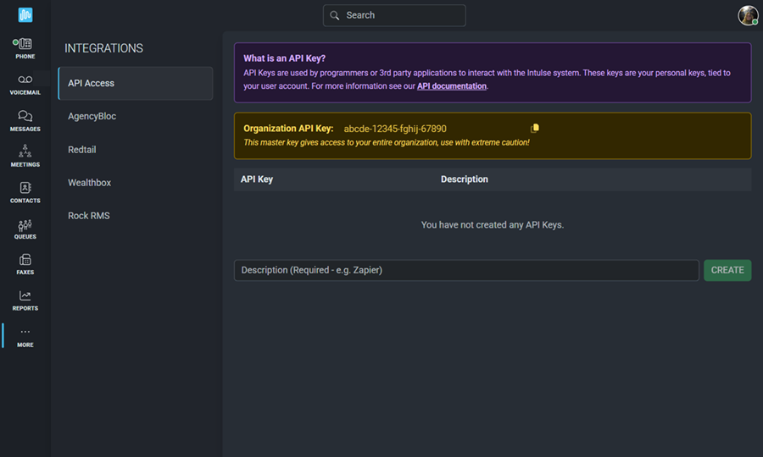This screenshot has height=457, width=763.
Task: Follow the API documentation link
Action: (452, 86)
